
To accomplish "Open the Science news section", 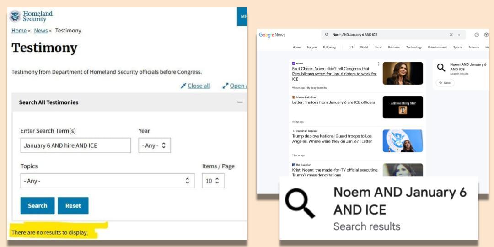I will [x=473, y=47].
